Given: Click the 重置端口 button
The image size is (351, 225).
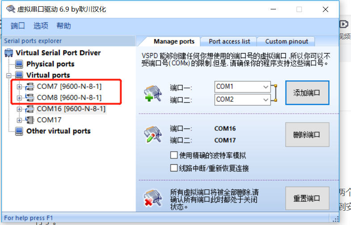Looking at the screenshot, I should (307, 198).
